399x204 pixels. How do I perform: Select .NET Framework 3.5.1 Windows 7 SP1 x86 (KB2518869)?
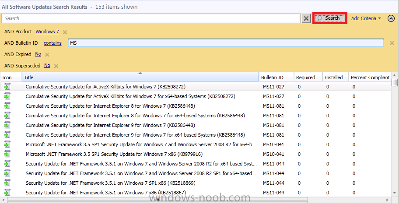click(111, 183)
